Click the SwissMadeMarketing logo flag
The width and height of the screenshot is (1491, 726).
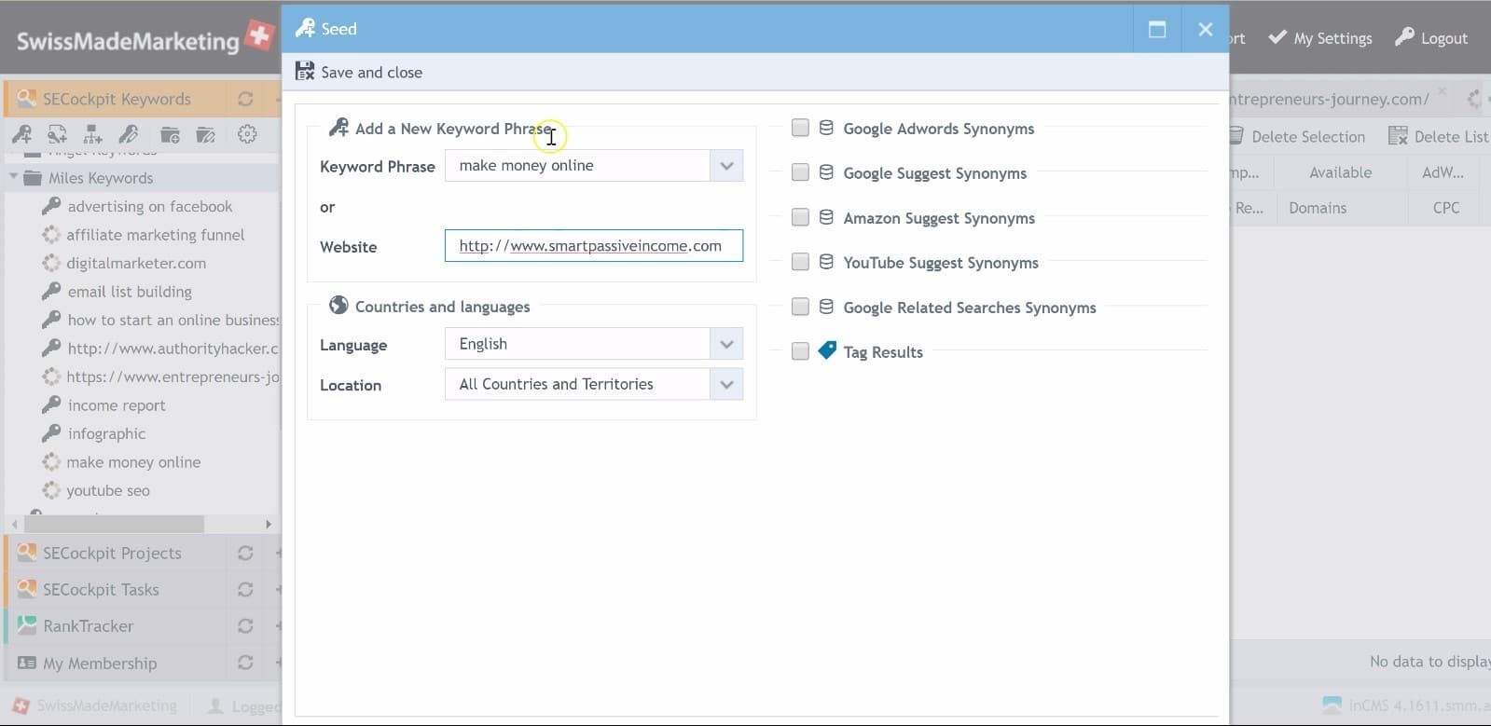point(259,36)
